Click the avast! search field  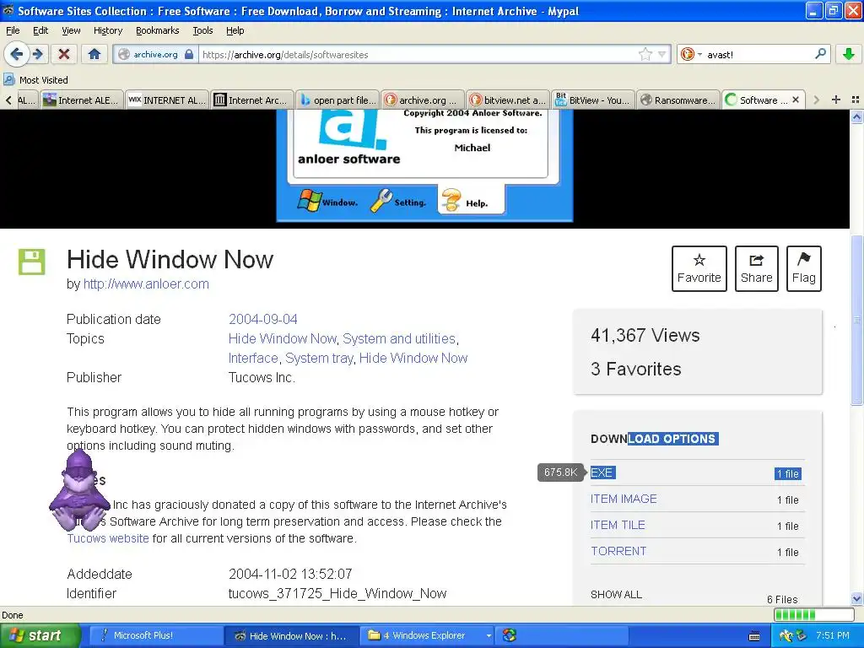pyautogui.click(x=759, y=54)
